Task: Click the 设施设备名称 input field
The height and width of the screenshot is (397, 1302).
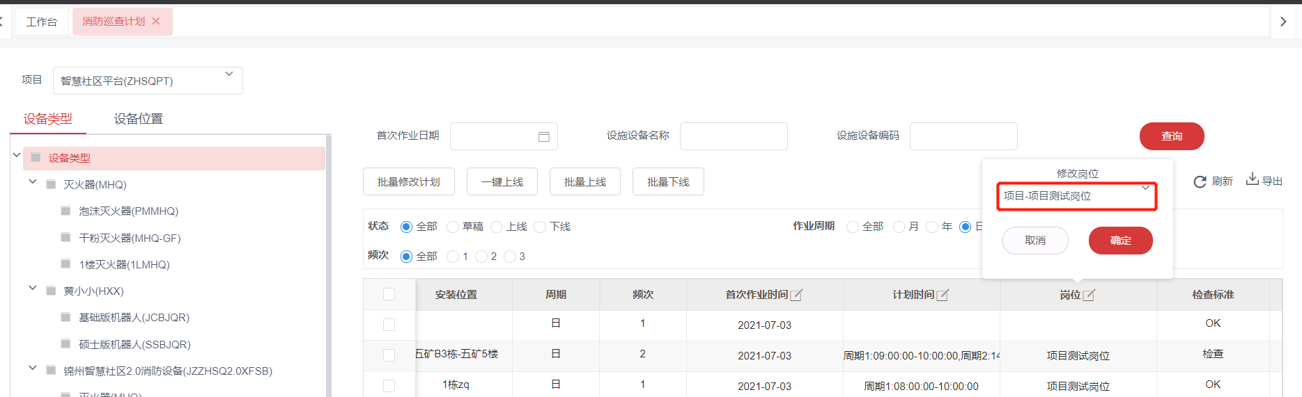Action: 734,136
